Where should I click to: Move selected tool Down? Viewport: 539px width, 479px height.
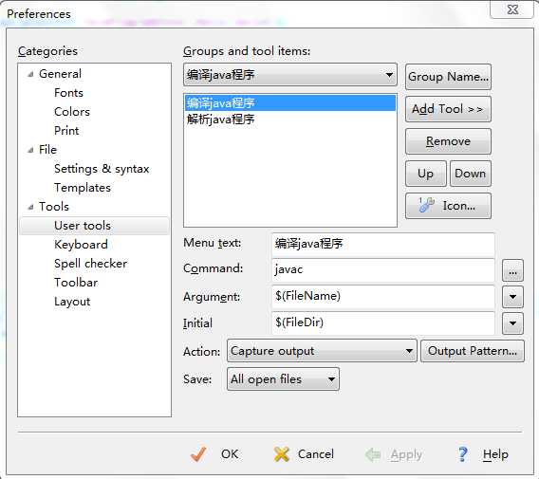tap(471, 174)
